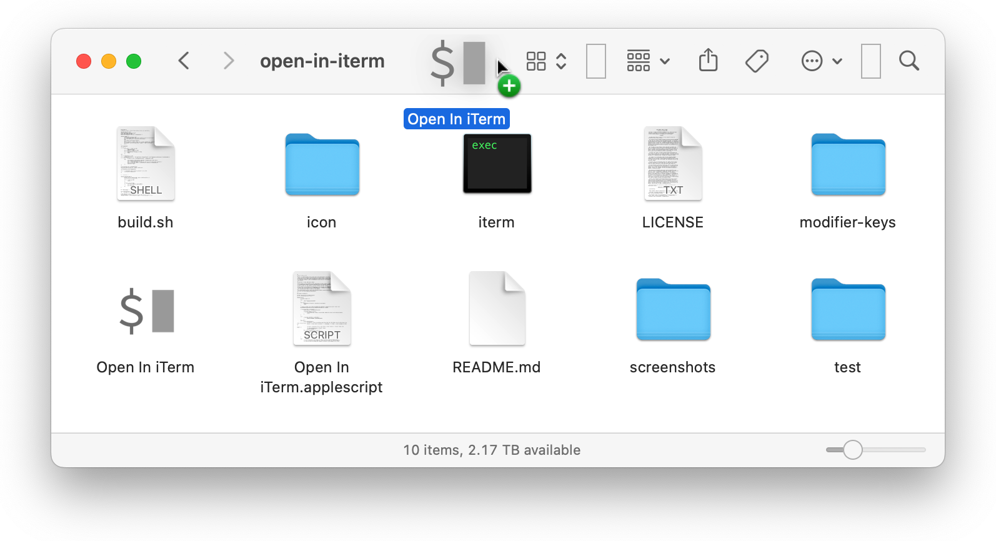Go back with the left chevron button
996x541 pixels.
(x=184, y=61)
